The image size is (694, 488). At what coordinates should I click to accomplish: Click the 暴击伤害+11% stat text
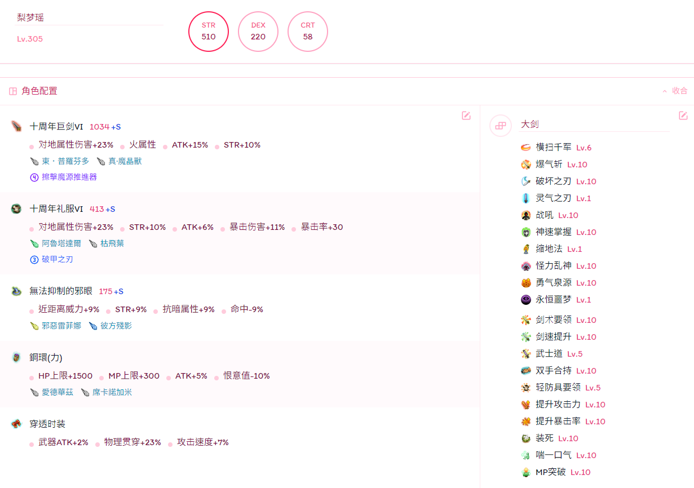(257, 227)
